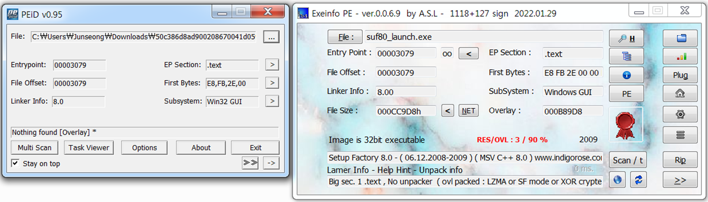The width and height of the screenshot is (708, 202).
Task: Click the PEiD title bar icon
Action: tap(13, 14)
